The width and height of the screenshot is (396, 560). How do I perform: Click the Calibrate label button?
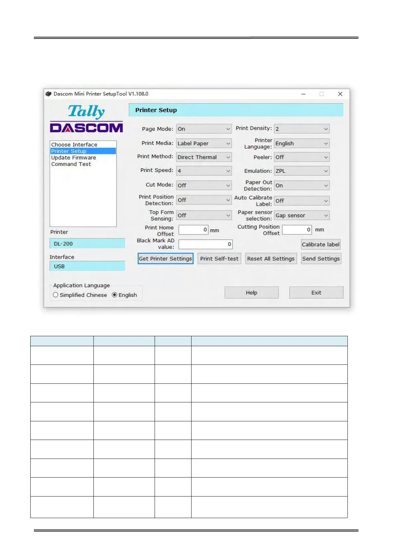click(x=321, y=244)
